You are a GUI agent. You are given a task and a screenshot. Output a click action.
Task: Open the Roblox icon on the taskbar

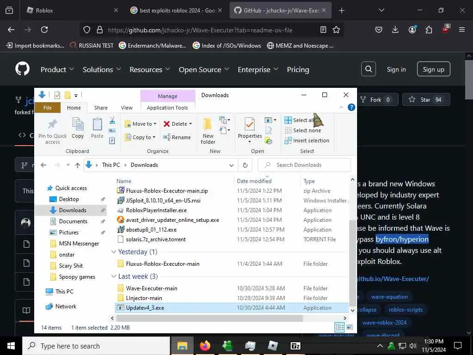tap(273, 346)
